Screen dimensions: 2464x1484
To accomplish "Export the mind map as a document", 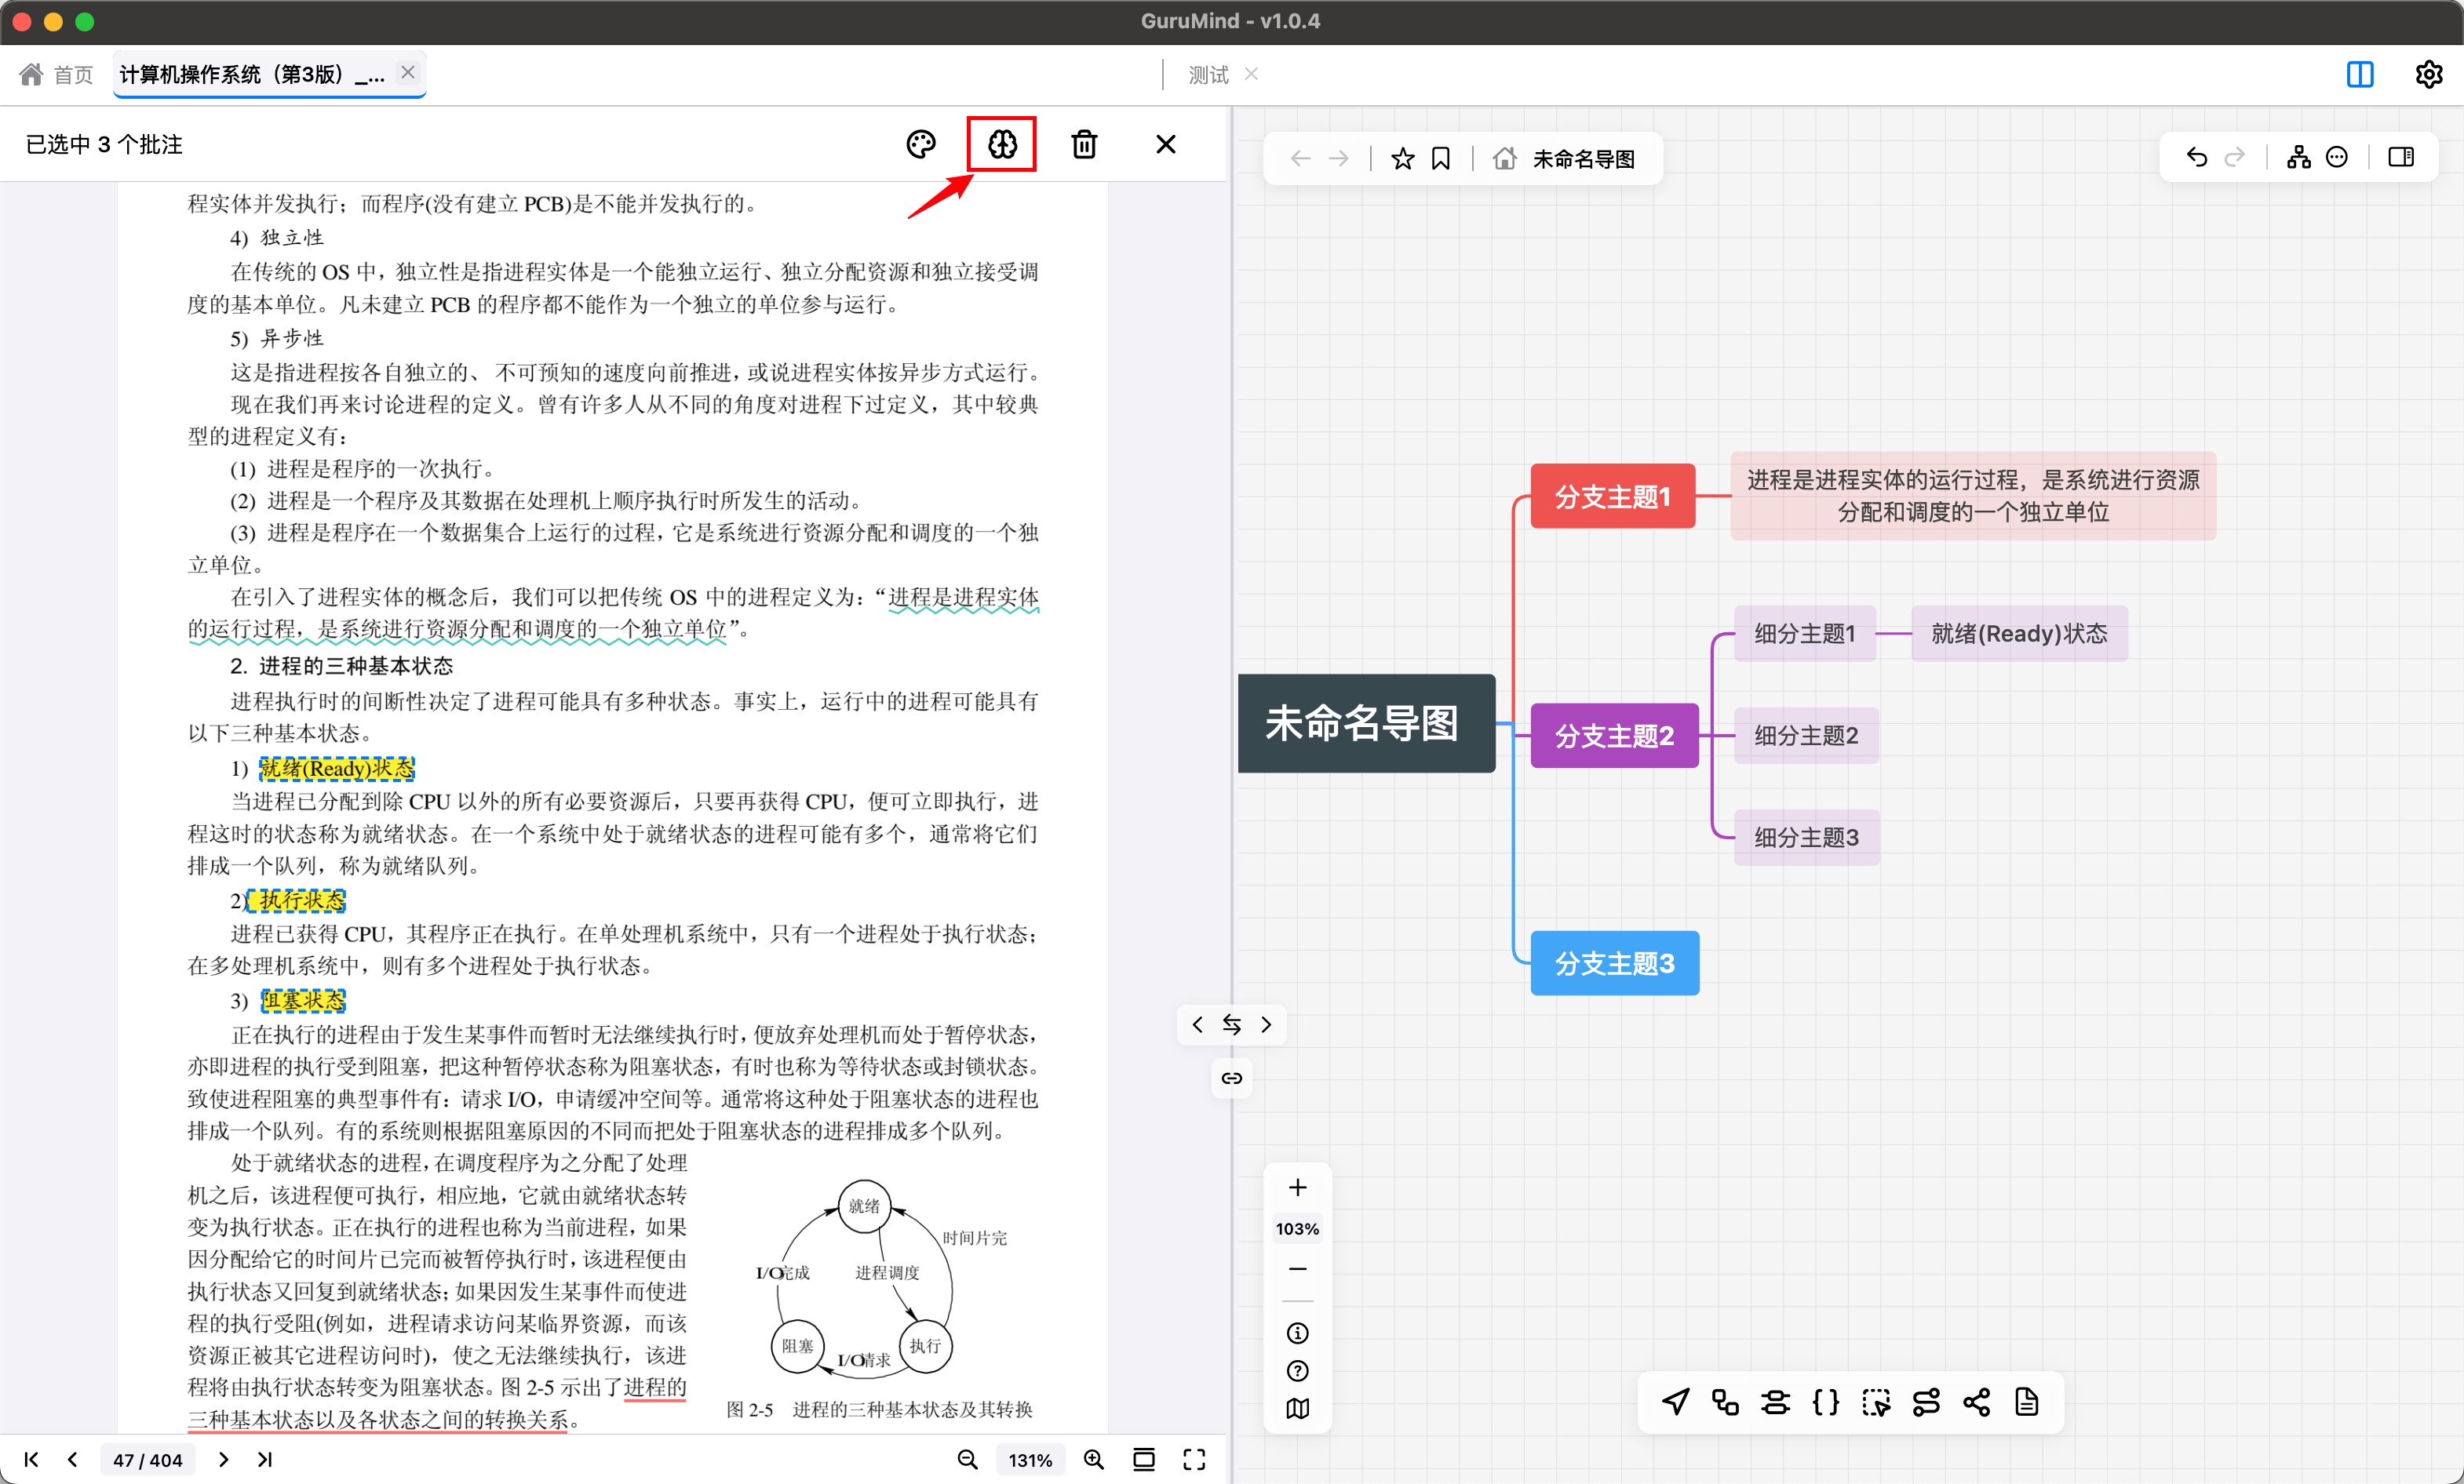I will point(2027,1402).
